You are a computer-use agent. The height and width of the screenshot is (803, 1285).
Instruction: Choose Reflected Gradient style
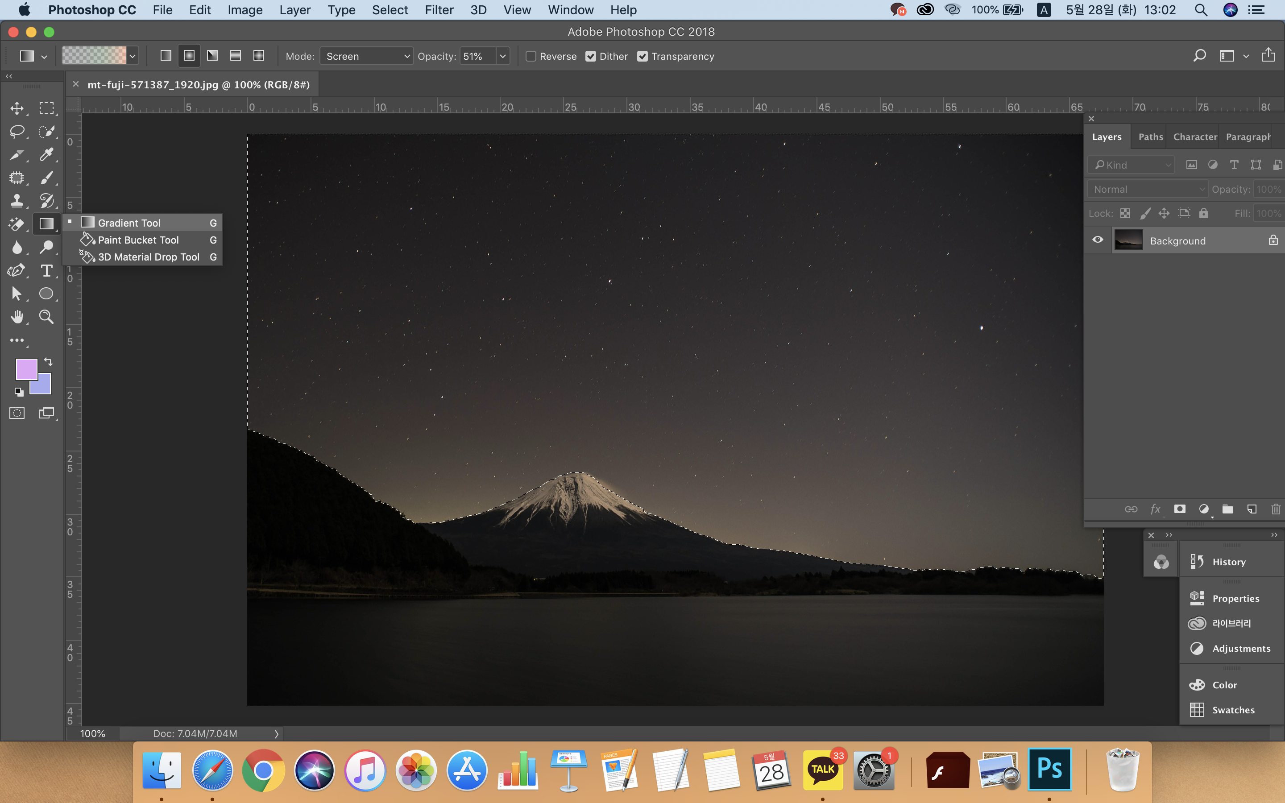click(236, 56)
